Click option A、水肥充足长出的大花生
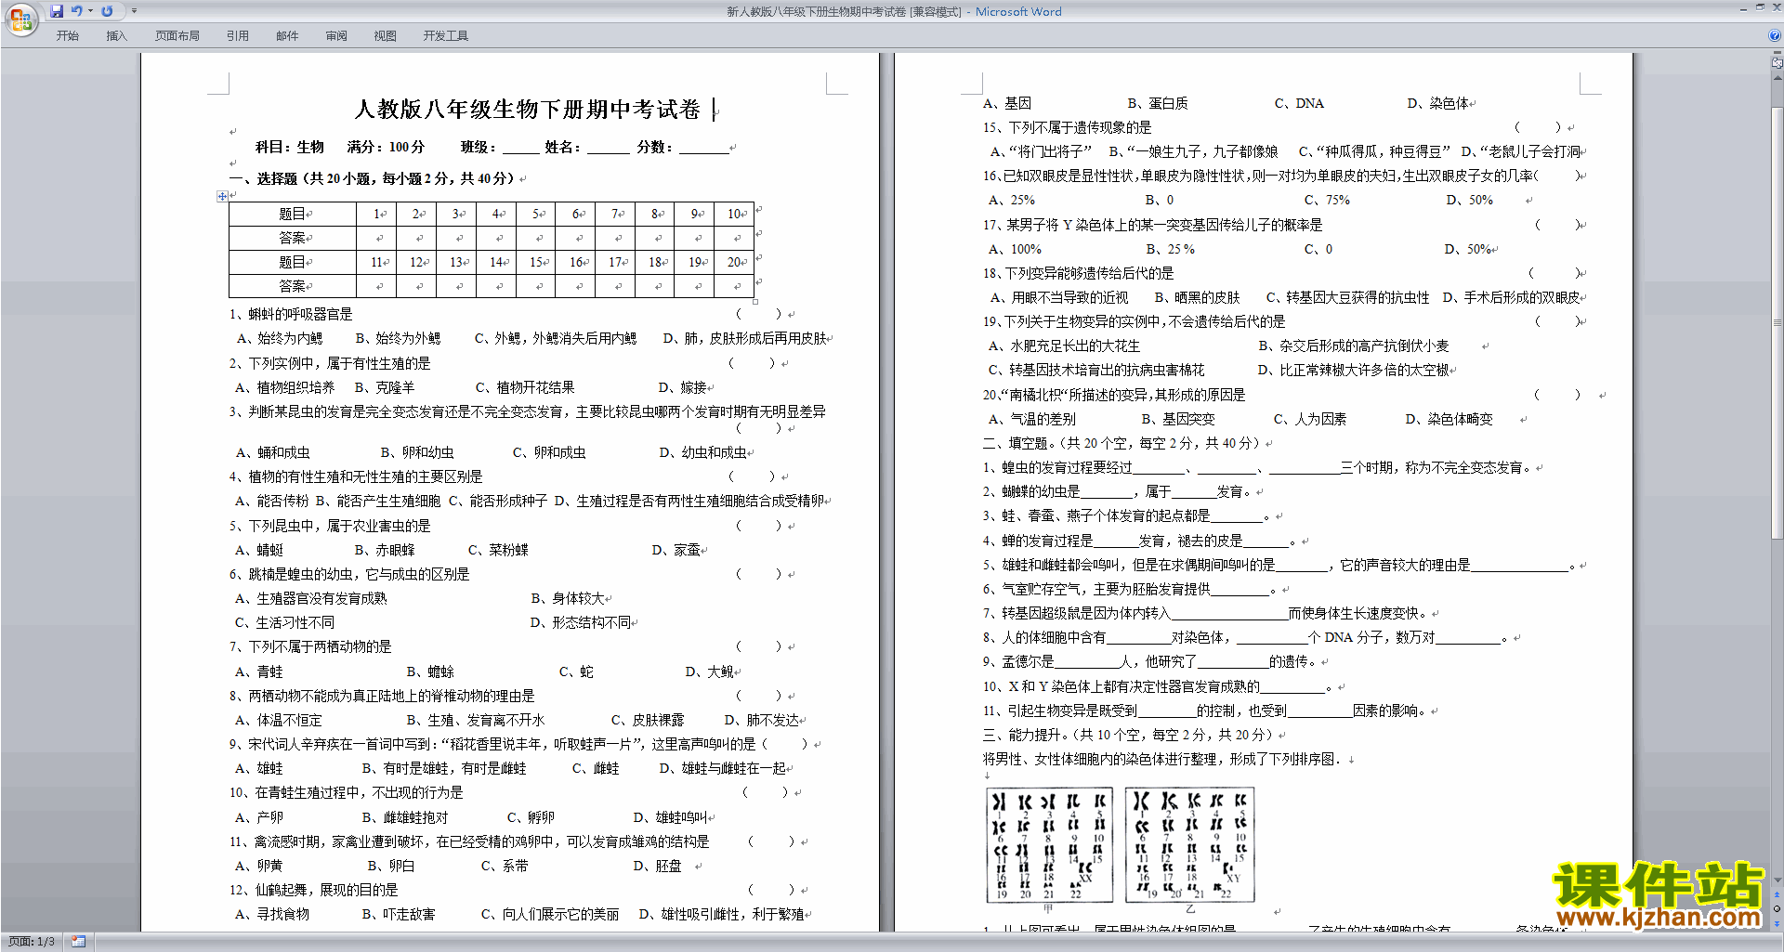1784x952 pixels. (x=1064, y=346)
